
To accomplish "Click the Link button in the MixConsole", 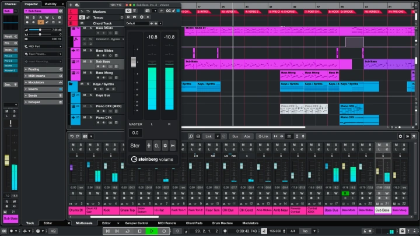I will [x=208, y=136].
